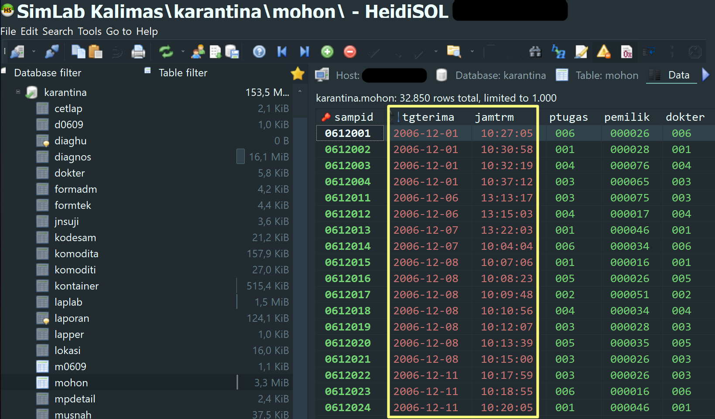Toggle stop on errors warning icon
Screen dimensions: 715x419
[x=604, y=52]
